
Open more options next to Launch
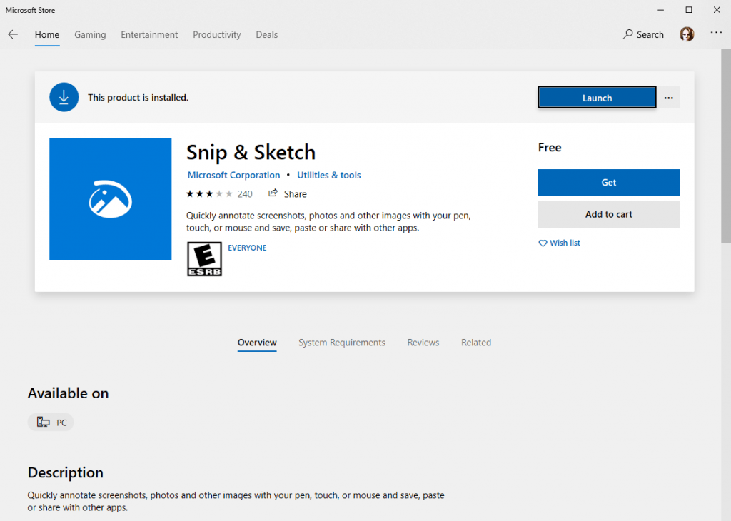(x=668, y=98)
